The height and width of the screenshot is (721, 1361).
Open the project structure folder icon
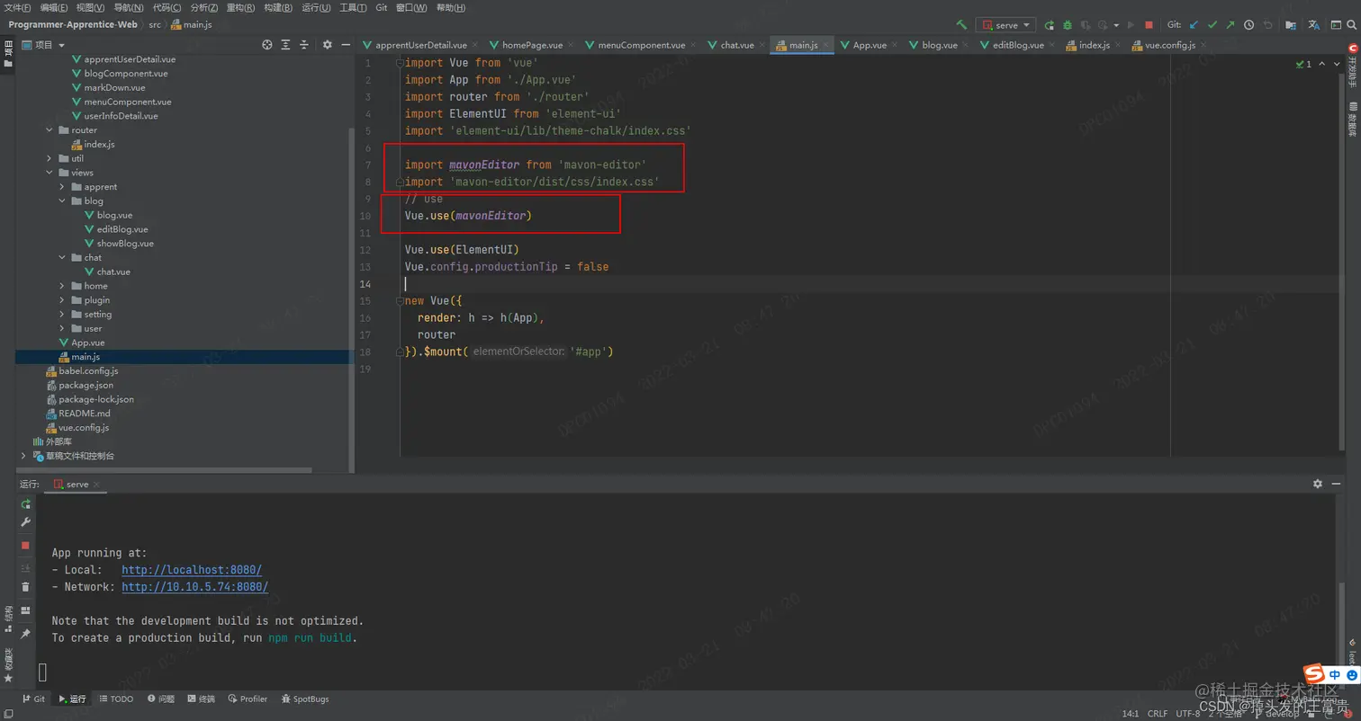click(1291, 25)
